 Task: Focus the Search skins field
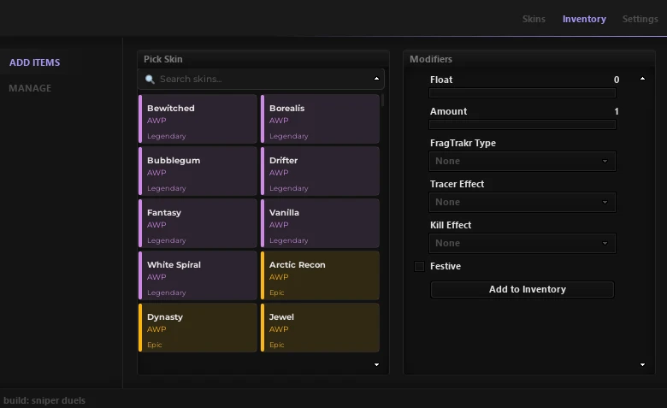coord(261,80)
